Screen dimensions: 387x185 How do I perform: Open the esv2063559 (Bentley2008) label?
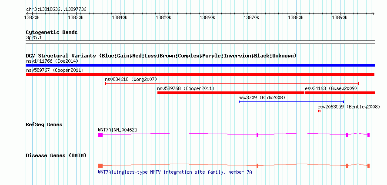[349, 107]
